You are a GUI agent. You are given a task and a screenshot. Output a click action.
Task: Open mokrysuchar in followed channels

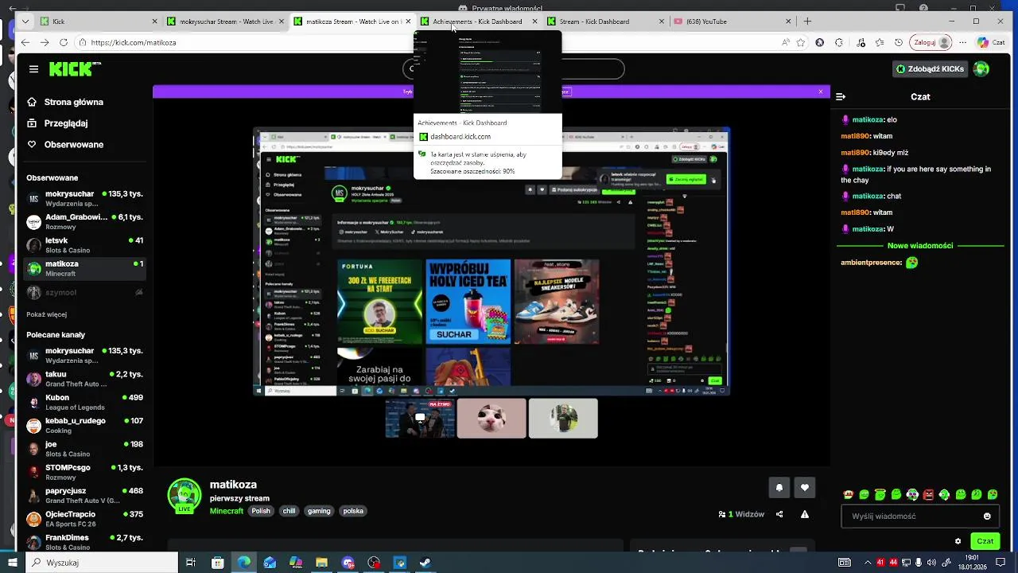click(84, 198)
